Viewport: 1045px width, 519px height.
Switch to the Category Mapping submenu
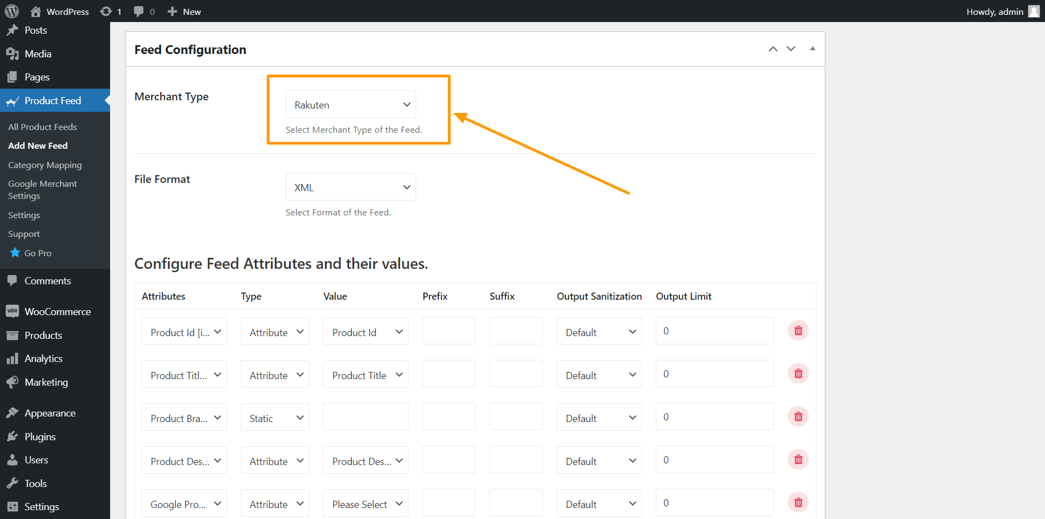pyautogui.click(x=45, y=165)
